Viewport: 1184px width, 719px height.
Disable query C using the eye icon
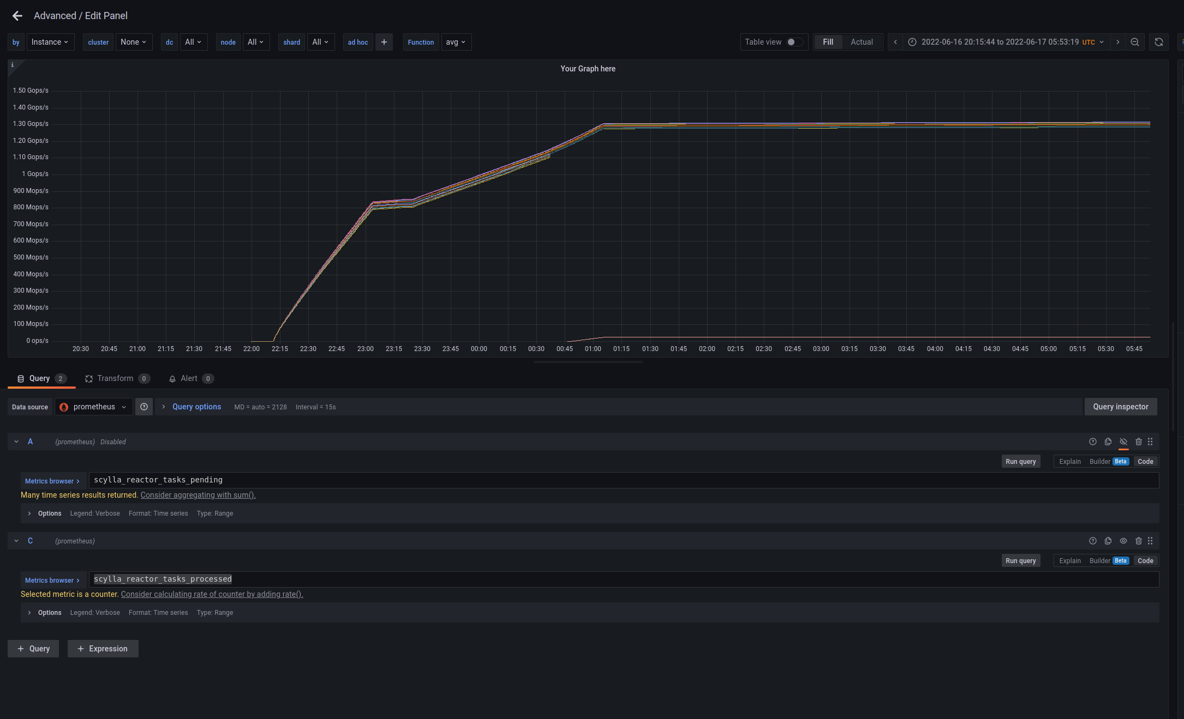tap(1123, 541)
